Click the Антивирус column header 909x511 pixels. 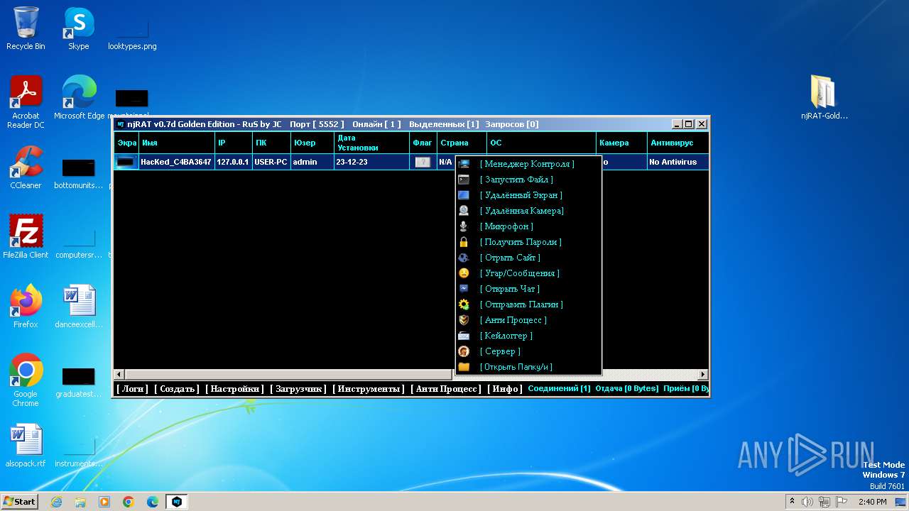click(x=678, y=143)
